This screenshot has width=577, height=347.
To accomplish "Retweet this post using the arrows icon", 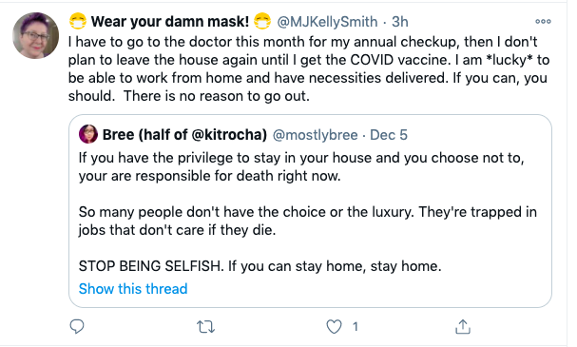I will (x=205, y=327).
